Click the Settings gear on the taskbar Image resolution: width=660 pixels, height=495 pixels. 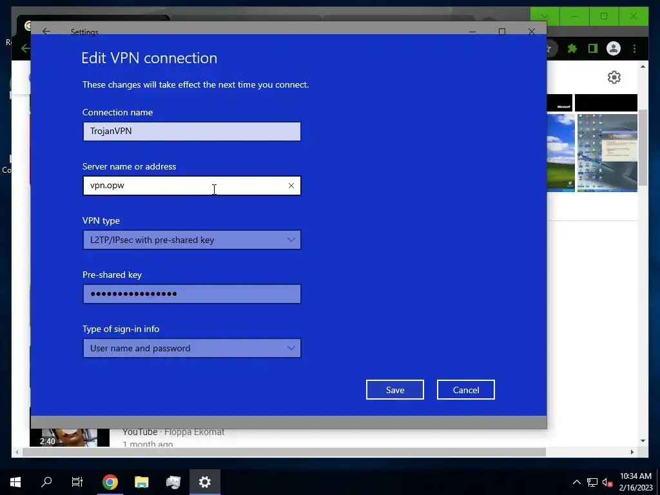coord(204,482)
